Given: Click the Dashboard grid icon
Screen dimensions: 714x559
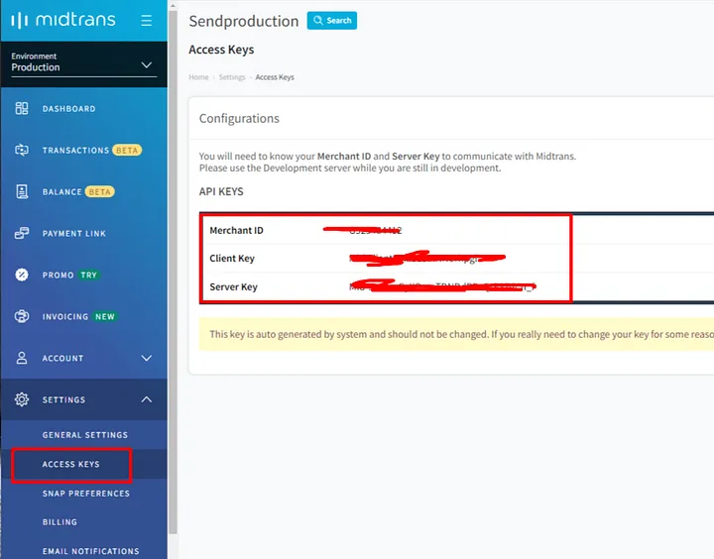Looking at the screenshot, I should [22, 108].
